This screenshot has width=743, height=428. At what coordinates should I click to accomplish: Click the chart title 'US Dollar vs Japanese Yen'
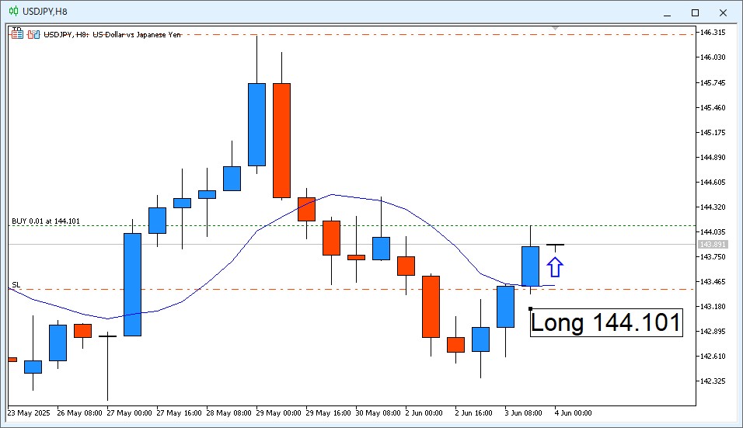[x=137, y=34]
